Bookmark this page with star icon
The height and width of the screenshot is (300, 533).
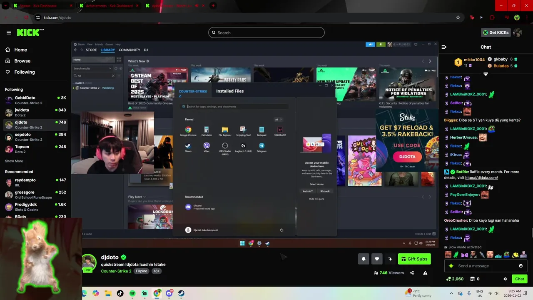coord(458,17)
